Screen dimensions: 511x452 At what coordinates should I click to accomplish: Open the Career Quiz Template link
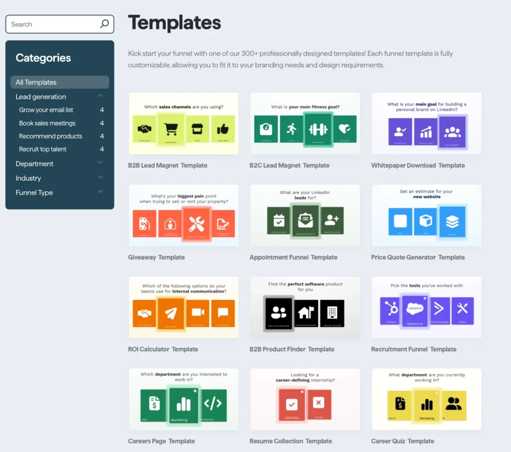coord(403,441)
